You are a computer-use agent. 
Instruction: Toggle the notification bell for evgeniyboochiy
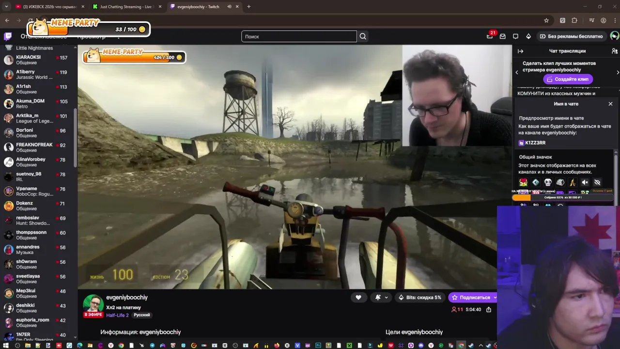point(378,298)
